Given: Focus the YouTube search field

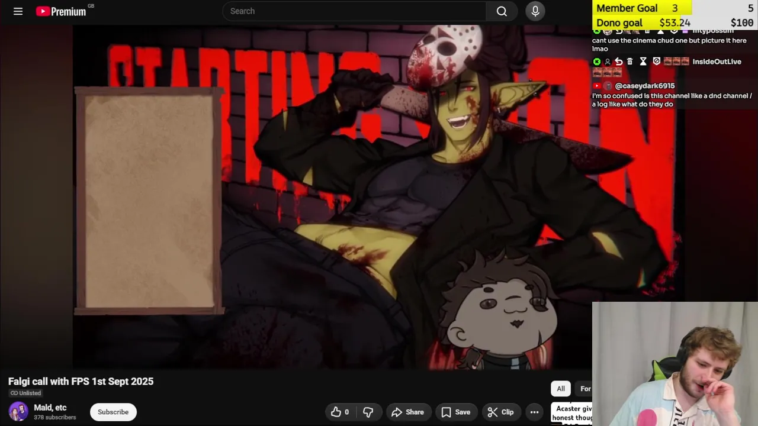Looking at the screenshot, I should pos(354,11).
